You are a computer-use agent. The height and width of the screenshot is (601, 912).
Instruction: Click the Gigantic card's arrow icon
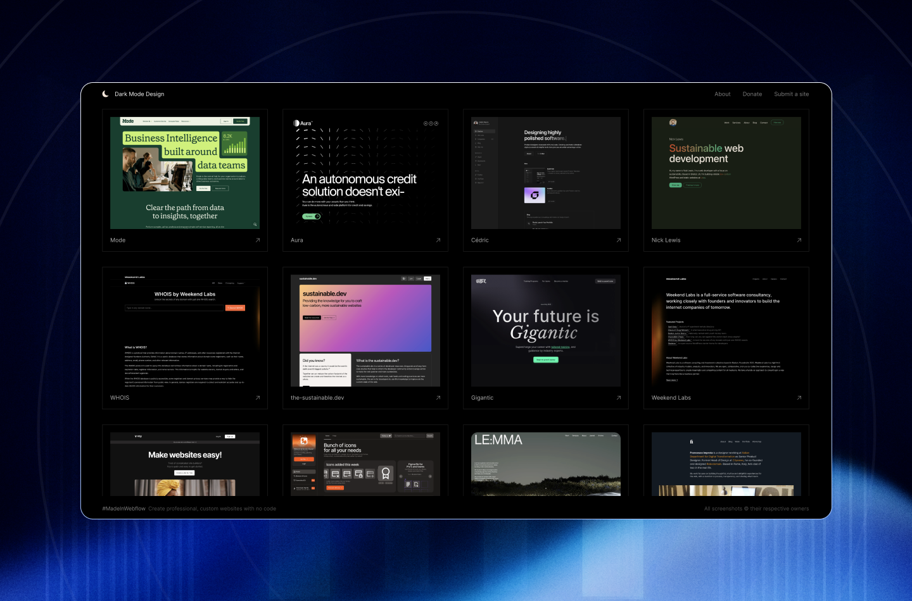pos(618,398)
